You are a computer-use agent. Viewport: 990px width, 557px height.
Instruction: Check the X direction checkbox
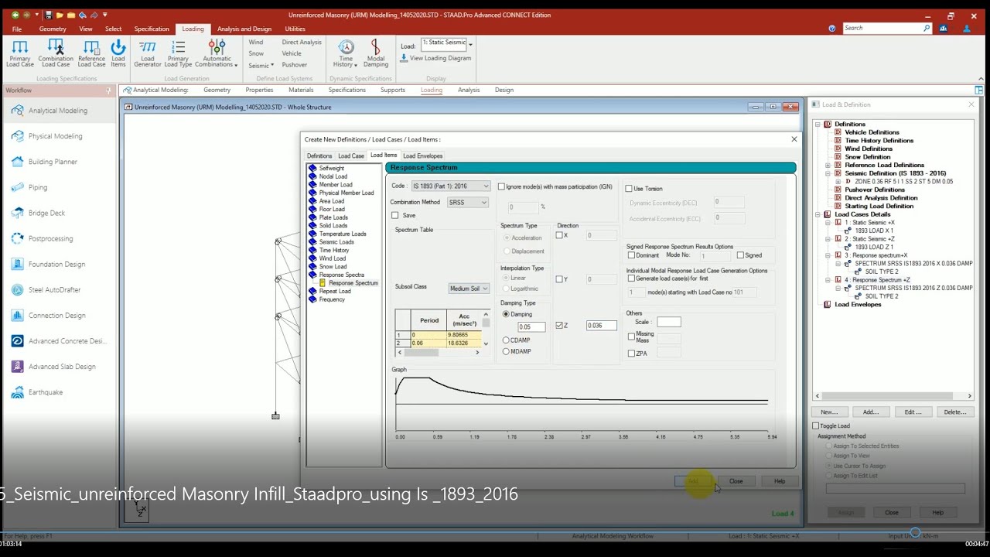point(559,235)
